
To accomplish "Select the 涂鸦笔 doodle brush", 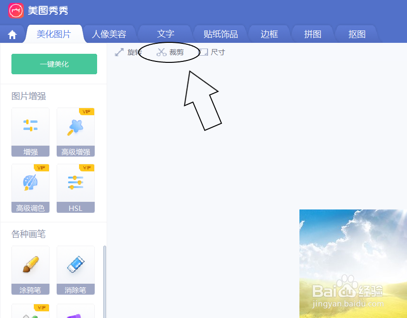I will (30, 270).
